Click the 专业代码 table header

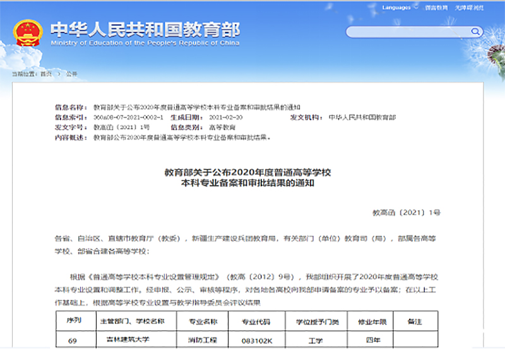pos(256,321)
